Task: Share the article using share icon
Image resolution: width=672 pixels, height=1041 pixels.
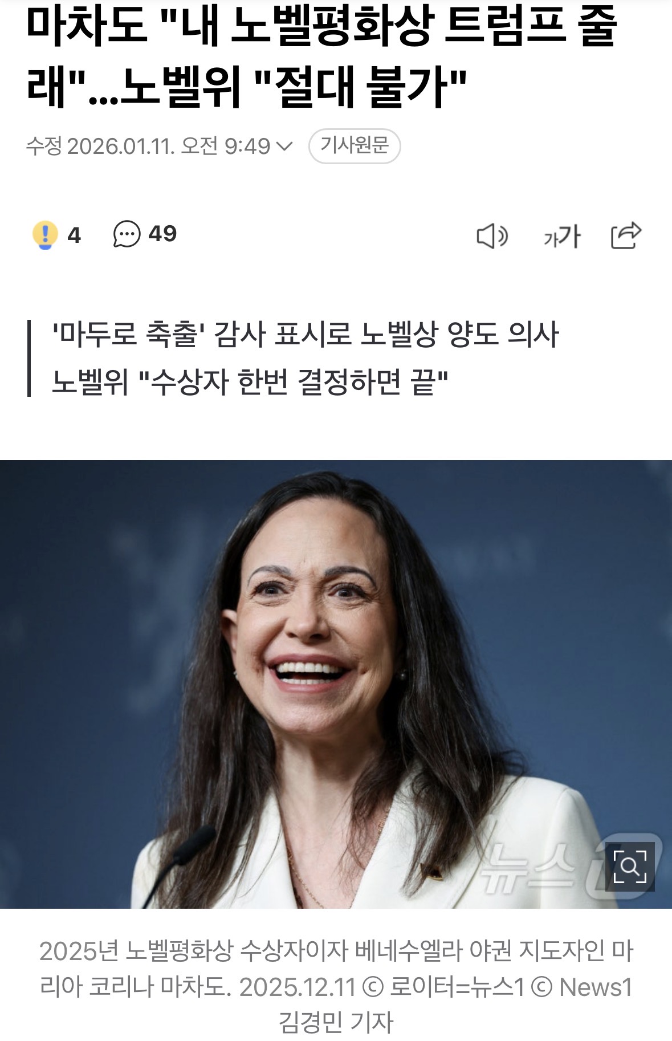Action: click(x=626, y=235)
